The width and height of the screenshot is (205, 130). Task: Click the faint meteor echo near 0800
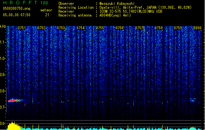193,100
